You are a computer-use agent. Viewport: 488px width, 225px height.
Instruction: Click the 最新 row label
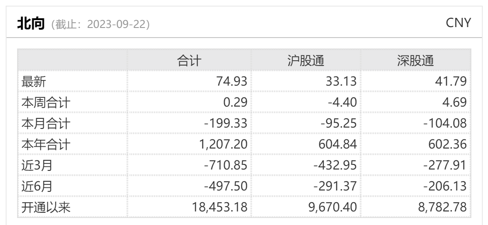coord(34,81)
